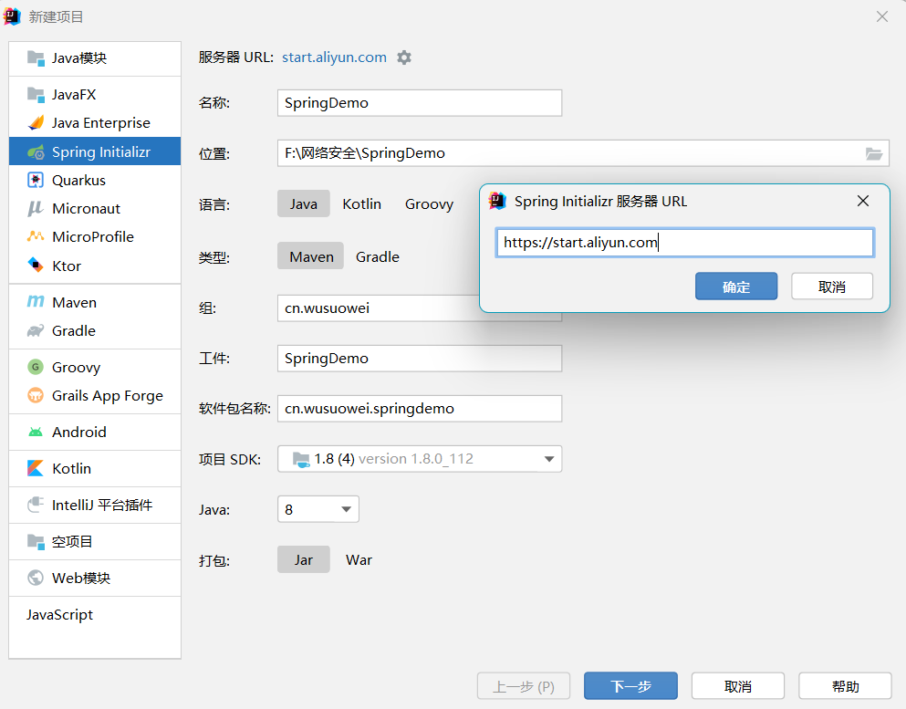Click the Gradle elephant icon

(x=36, y=330)
